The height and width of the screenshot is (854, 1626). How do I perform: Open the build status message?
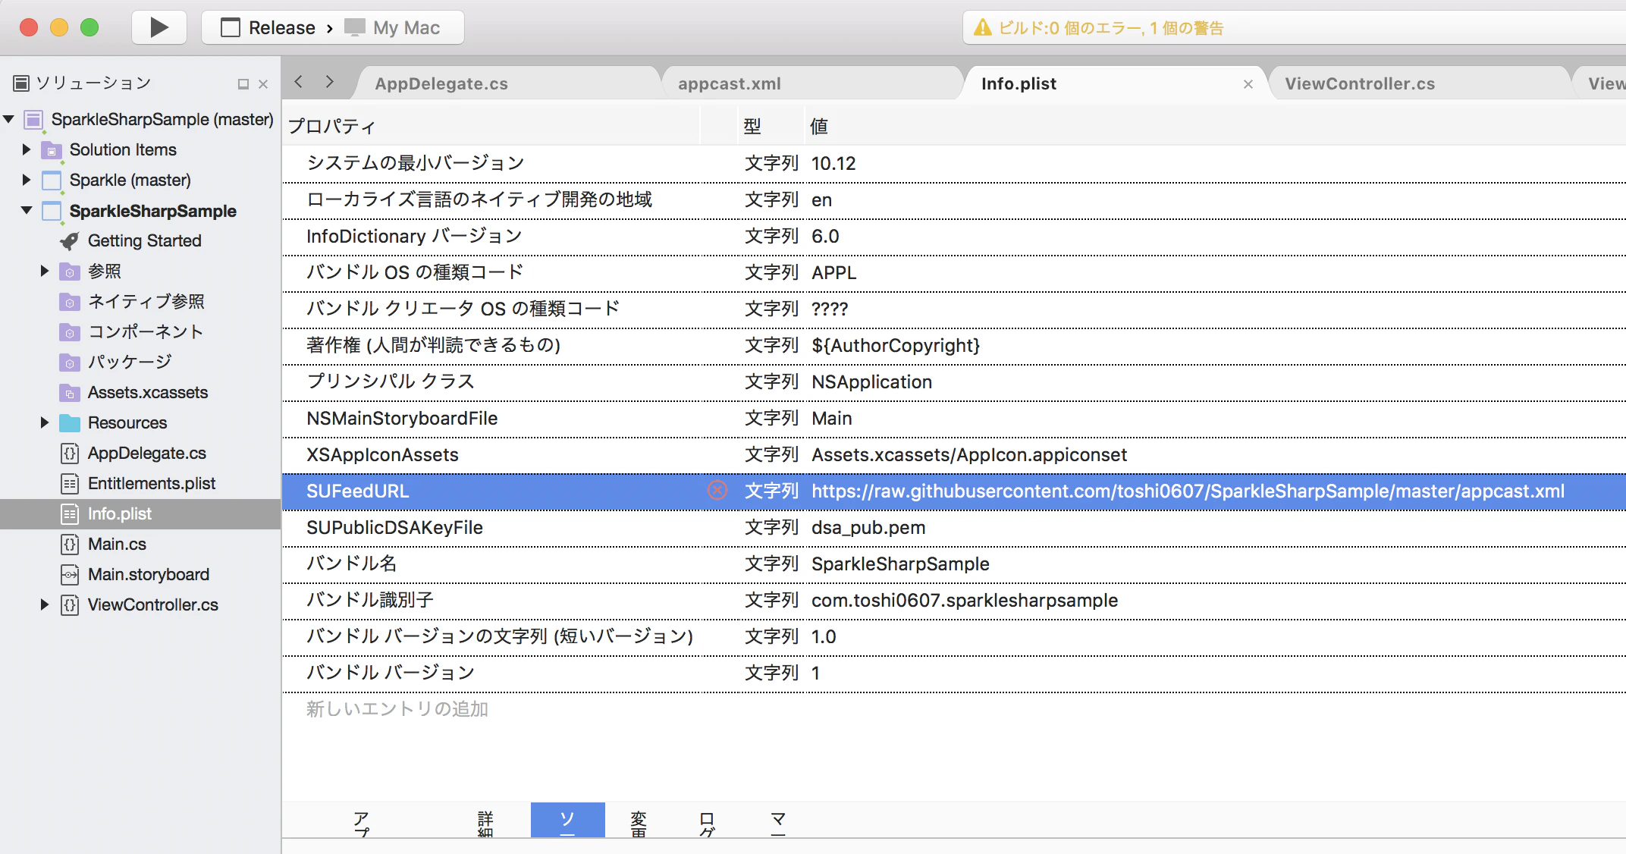point(1111,28)
